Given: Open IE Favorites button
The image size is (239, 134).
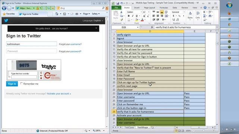Looking at the screenshot, I should (9, 14).
